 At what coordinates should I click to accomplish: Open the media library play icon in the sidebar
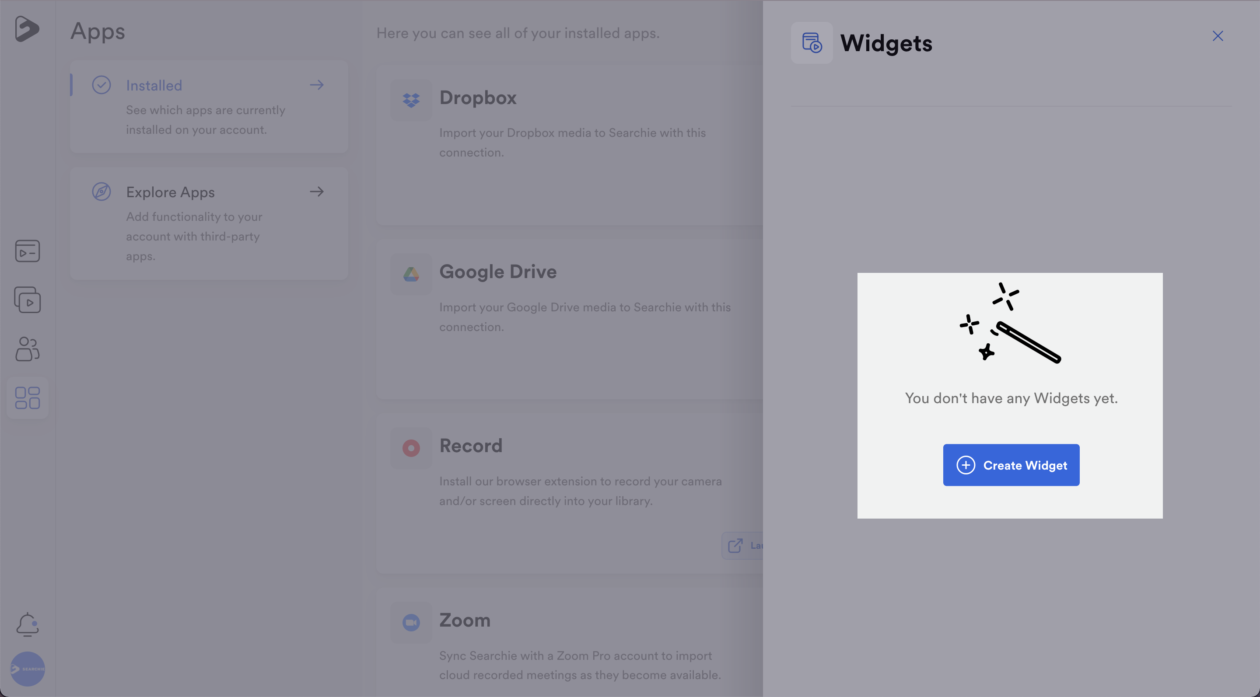pos(28,300)
